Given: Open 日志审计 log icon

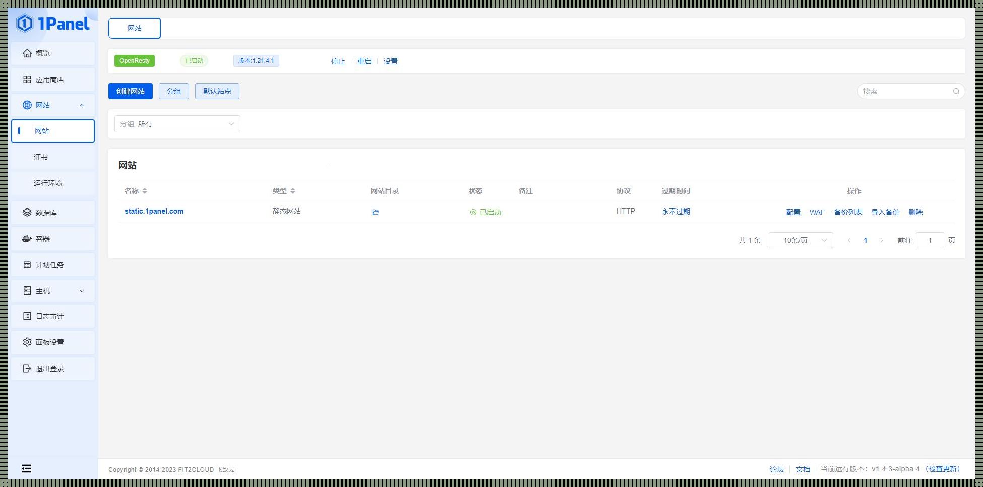Looking at the screenshot, I should click(x=27, y=316).
